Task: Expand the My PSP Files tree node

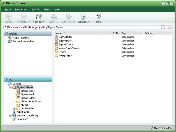Action: [x=14, y=108]
